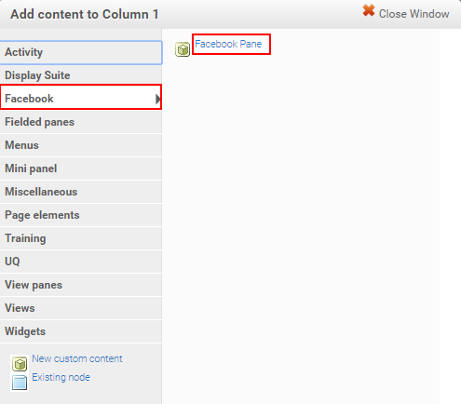Open the Fielded panes category

(x=81, y=122)
